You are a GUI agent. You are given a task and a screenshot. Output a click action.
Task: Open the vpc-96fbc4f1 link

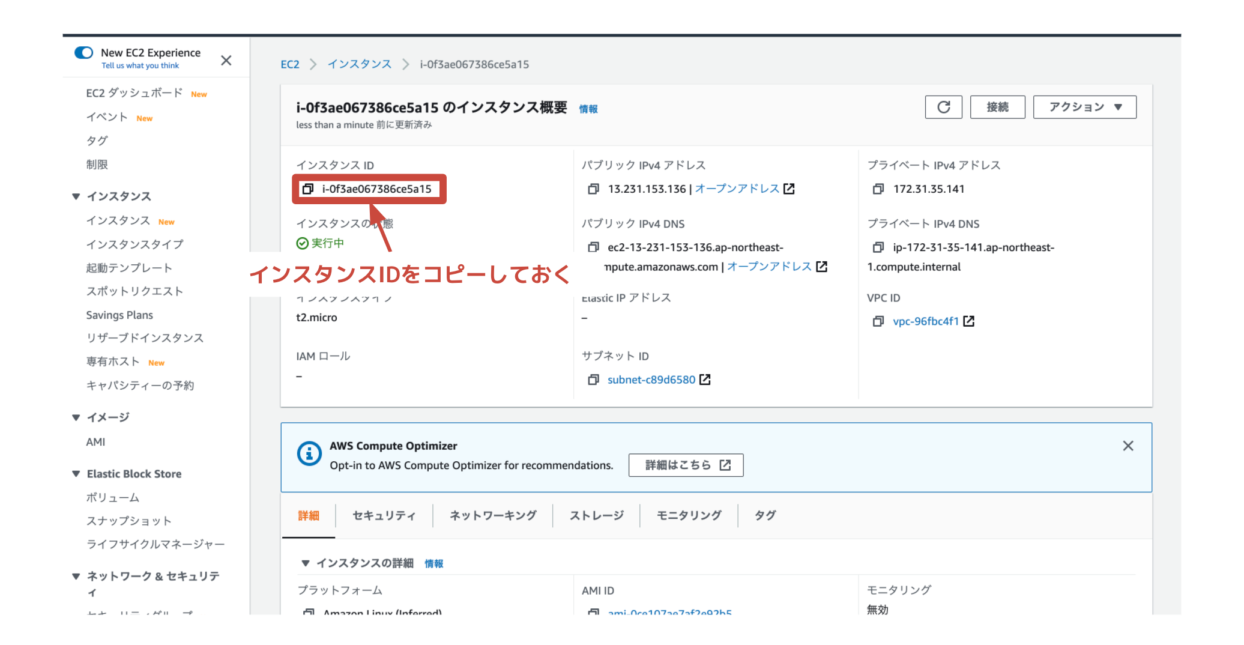coord(925,321)
